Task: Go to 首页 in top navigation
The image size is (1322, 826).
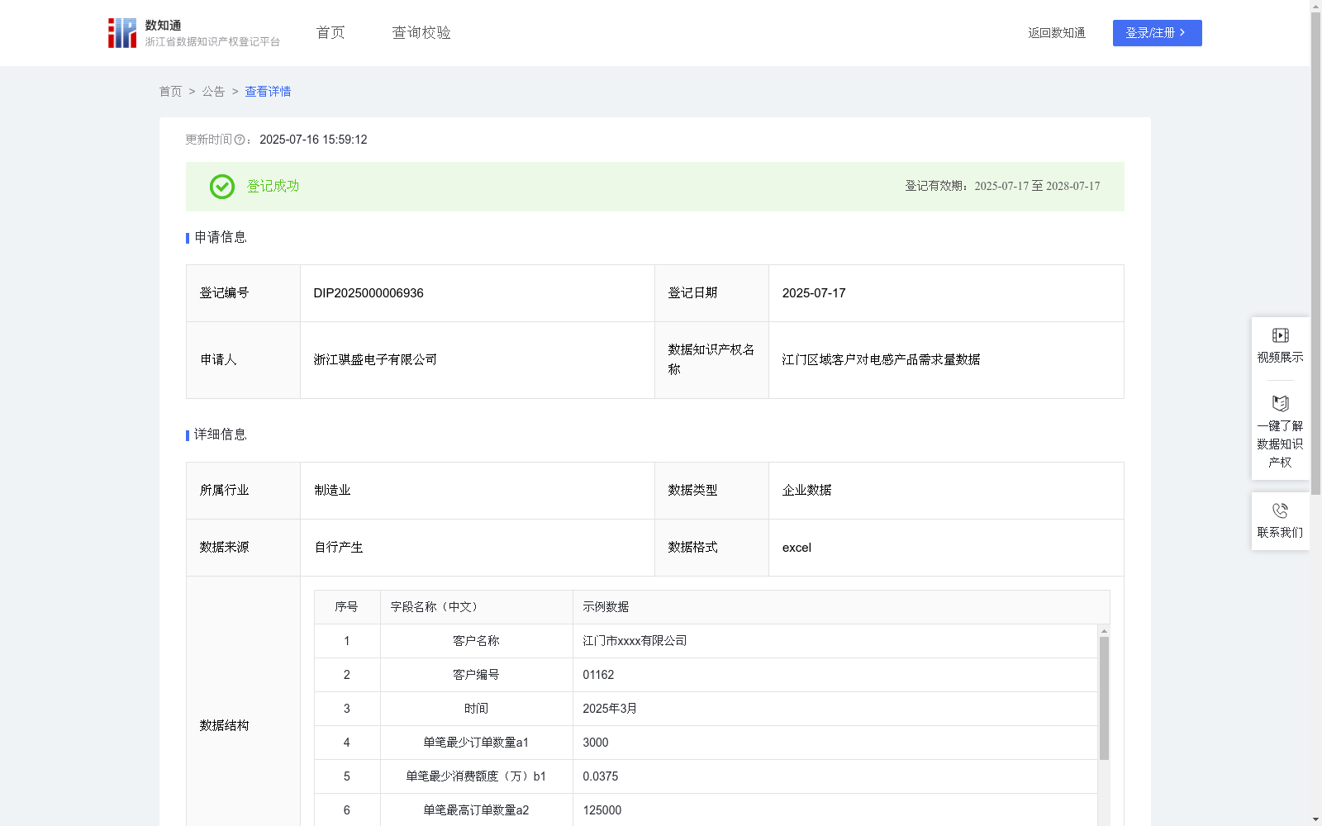Action: [330, 32]
